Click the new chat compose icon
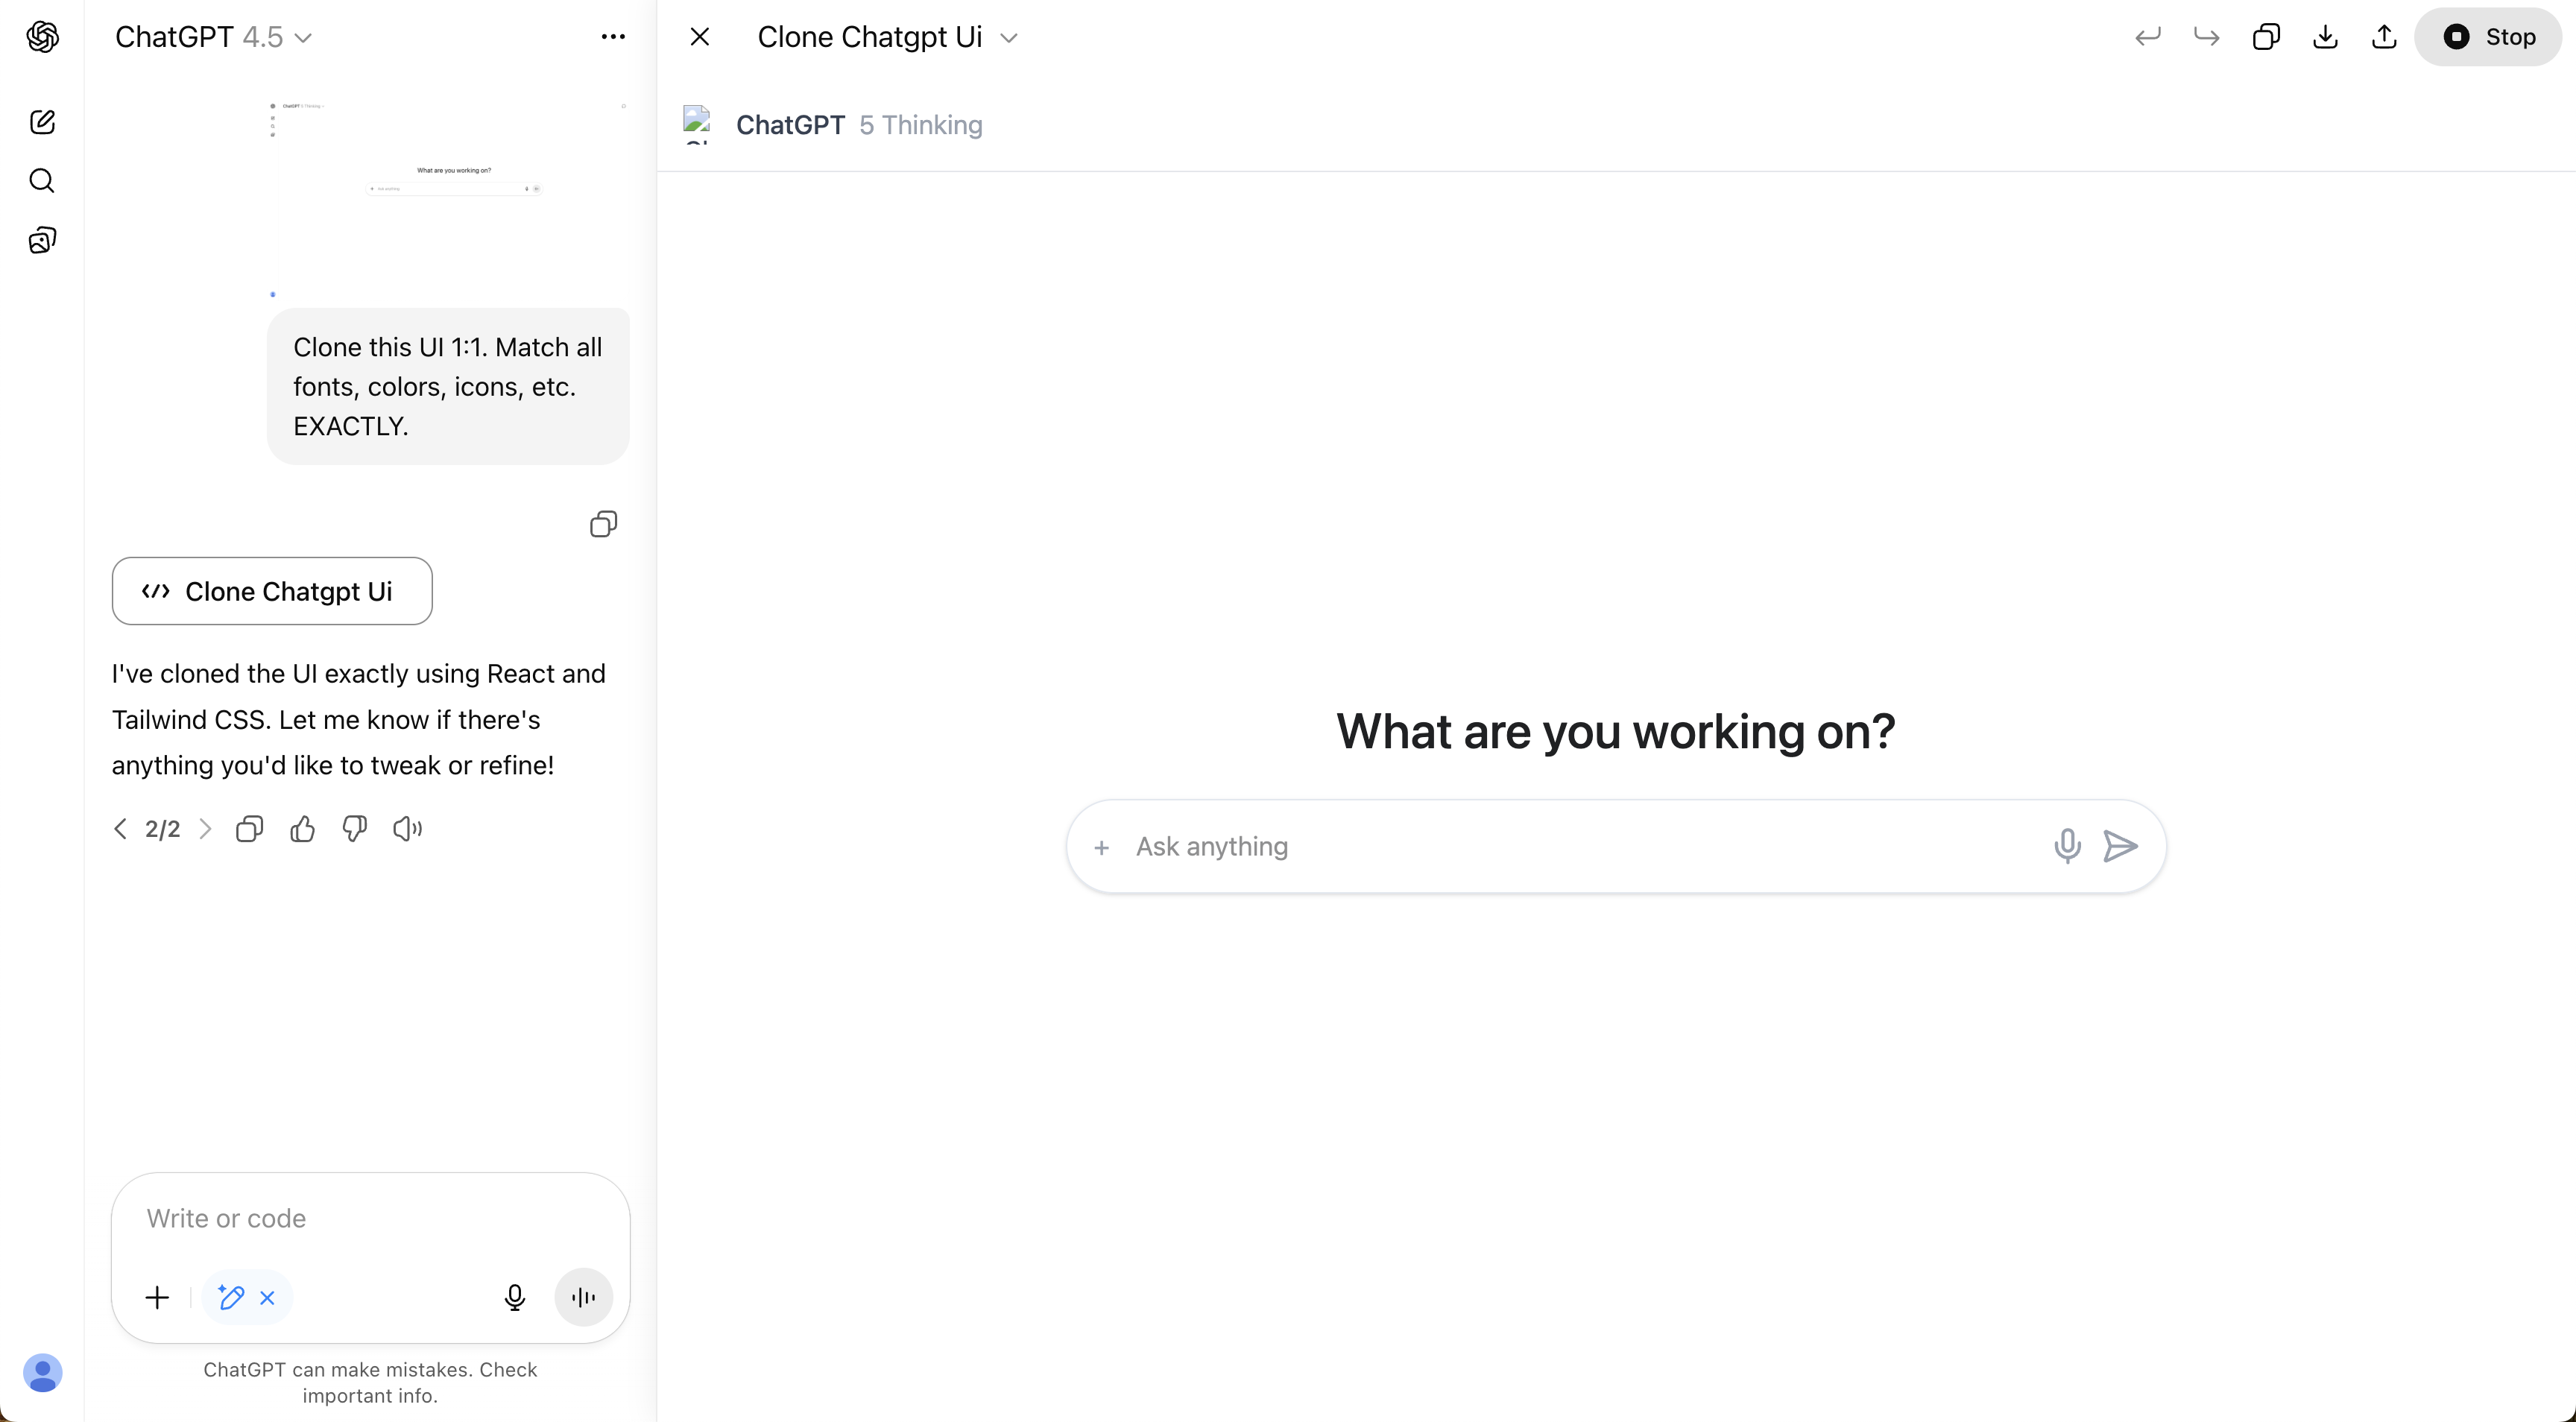The width and height of the screenshot is (2576, 1422). click(x=42, y=122)
